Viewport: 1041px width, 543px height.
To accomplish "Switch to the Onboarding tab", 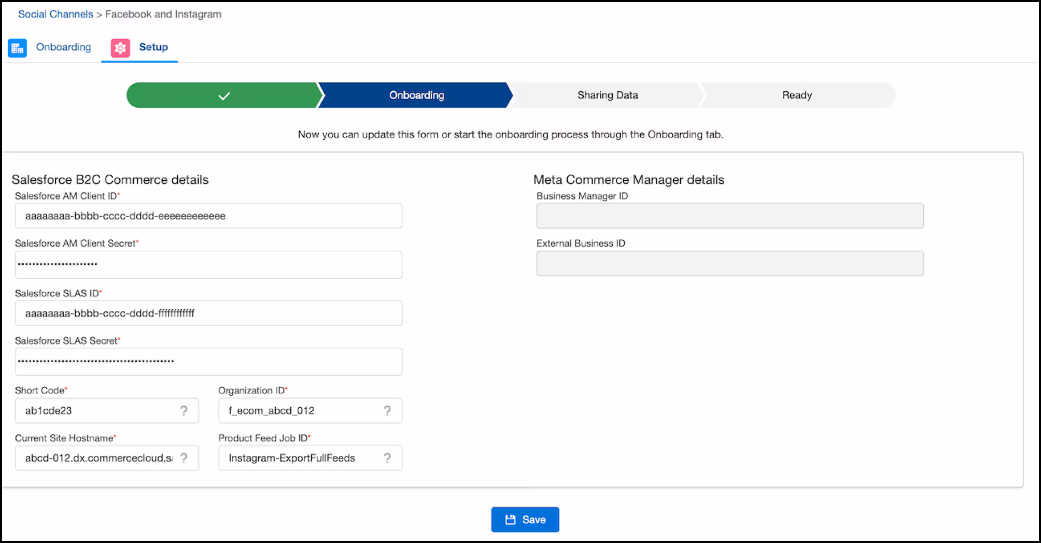I will 63,47.
